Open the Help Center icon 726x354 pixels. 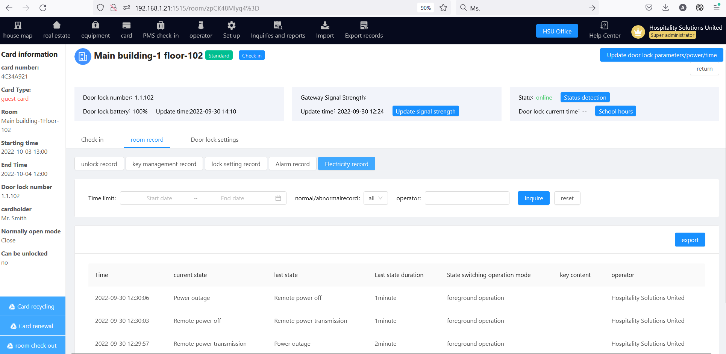point(604,25)
